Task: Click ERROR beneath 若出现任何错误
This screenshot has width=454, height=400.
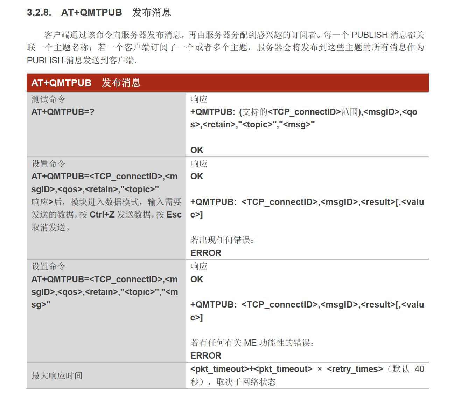Action: [206, 253]
